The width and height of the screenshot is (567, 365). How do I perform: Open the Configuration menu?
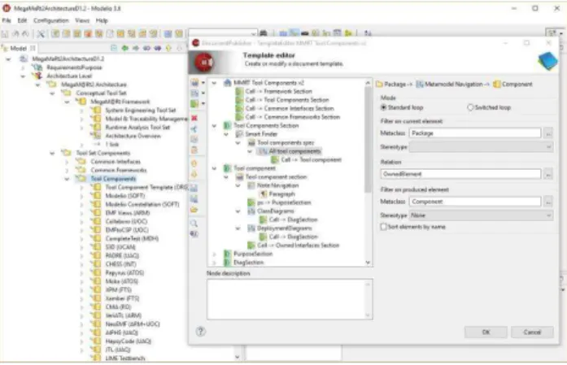51,20
